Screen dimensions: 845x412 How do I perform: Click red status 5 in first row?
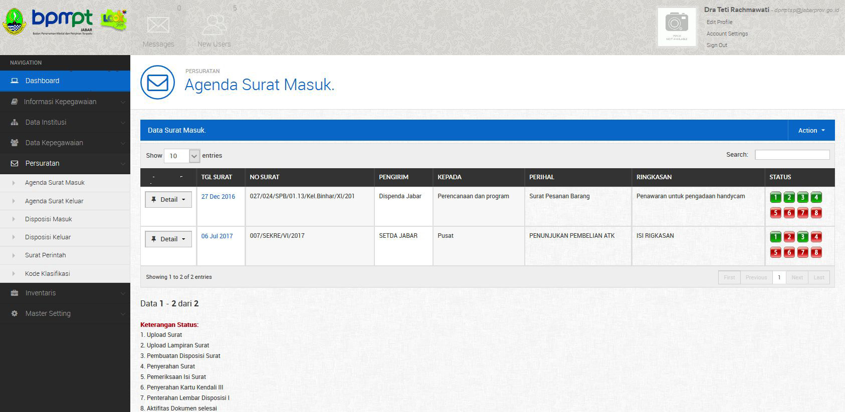tap(775, 213)
